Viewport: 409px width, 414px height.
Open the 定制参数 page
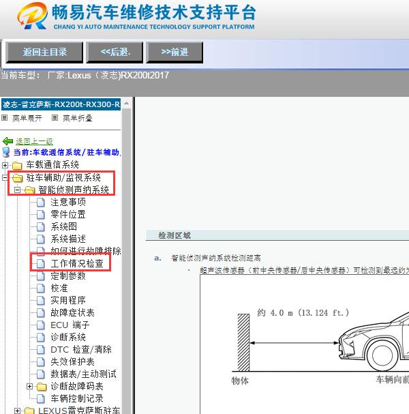(x=68, y=276)
